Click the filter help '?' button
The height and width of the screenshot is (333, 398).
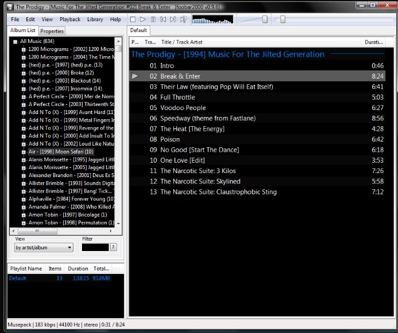click(x=114, y=247)
